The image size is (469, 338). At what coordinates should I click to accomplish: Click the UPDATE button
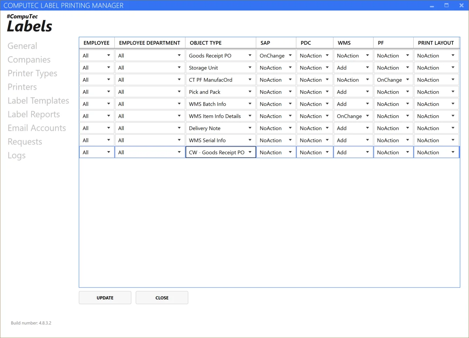[105, 298]
